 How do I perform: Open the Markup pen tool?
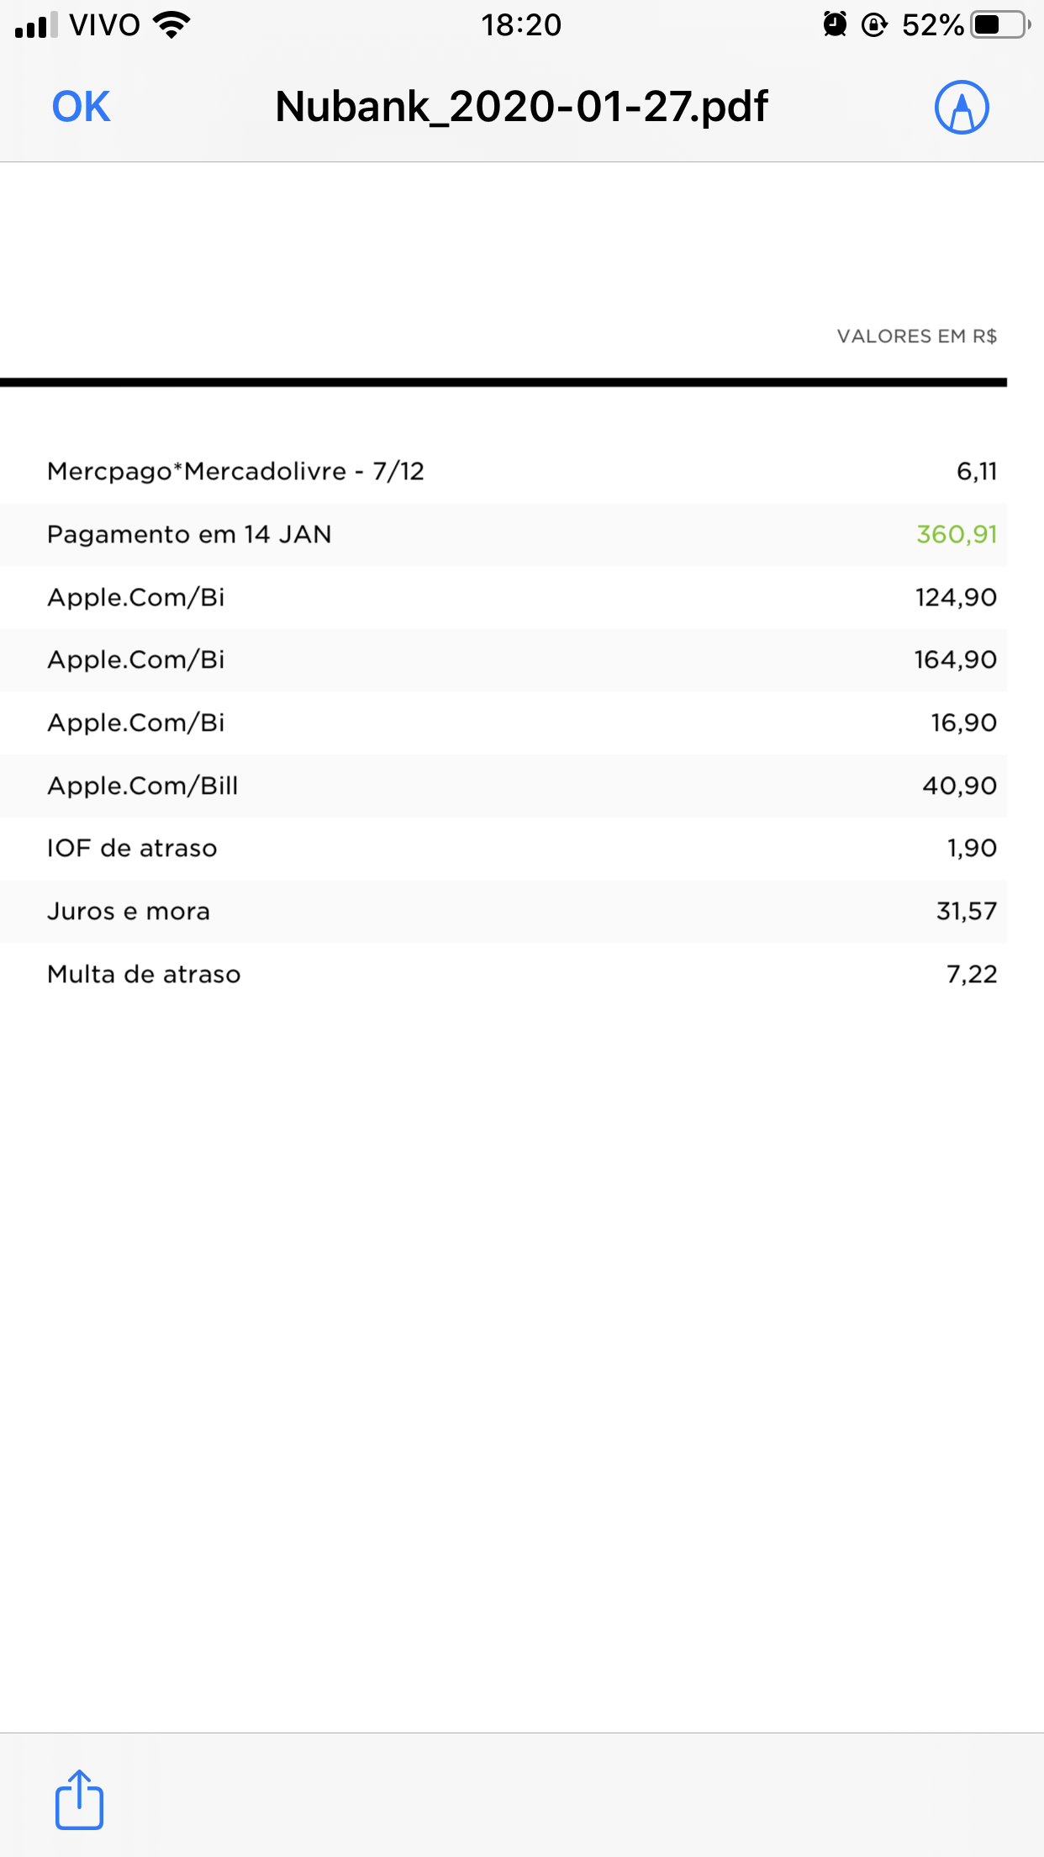coord(962,107)
